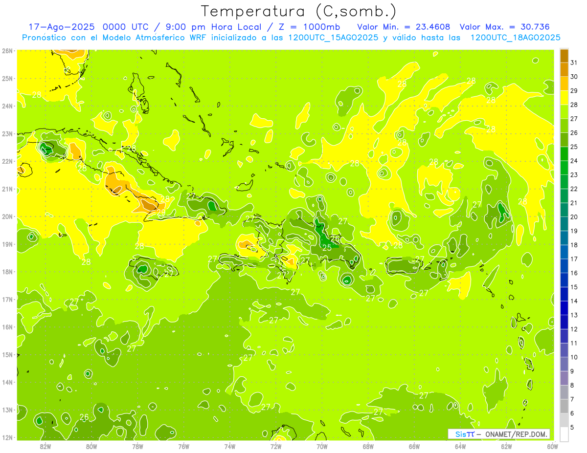The width and height of the screenshot is (587, 453).
Task: Click the legend value "15"
Action: (x=574, y=287)
